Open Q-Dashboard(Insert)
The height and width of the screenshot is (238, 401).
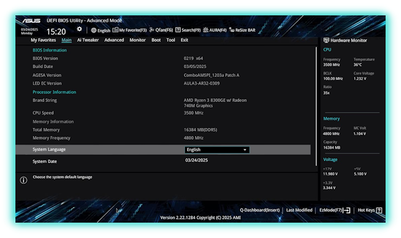pos(260,210)
